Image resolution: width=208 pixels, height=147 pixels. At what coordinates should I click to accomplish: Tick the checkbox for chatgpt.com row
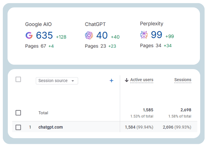coord(18,127)
